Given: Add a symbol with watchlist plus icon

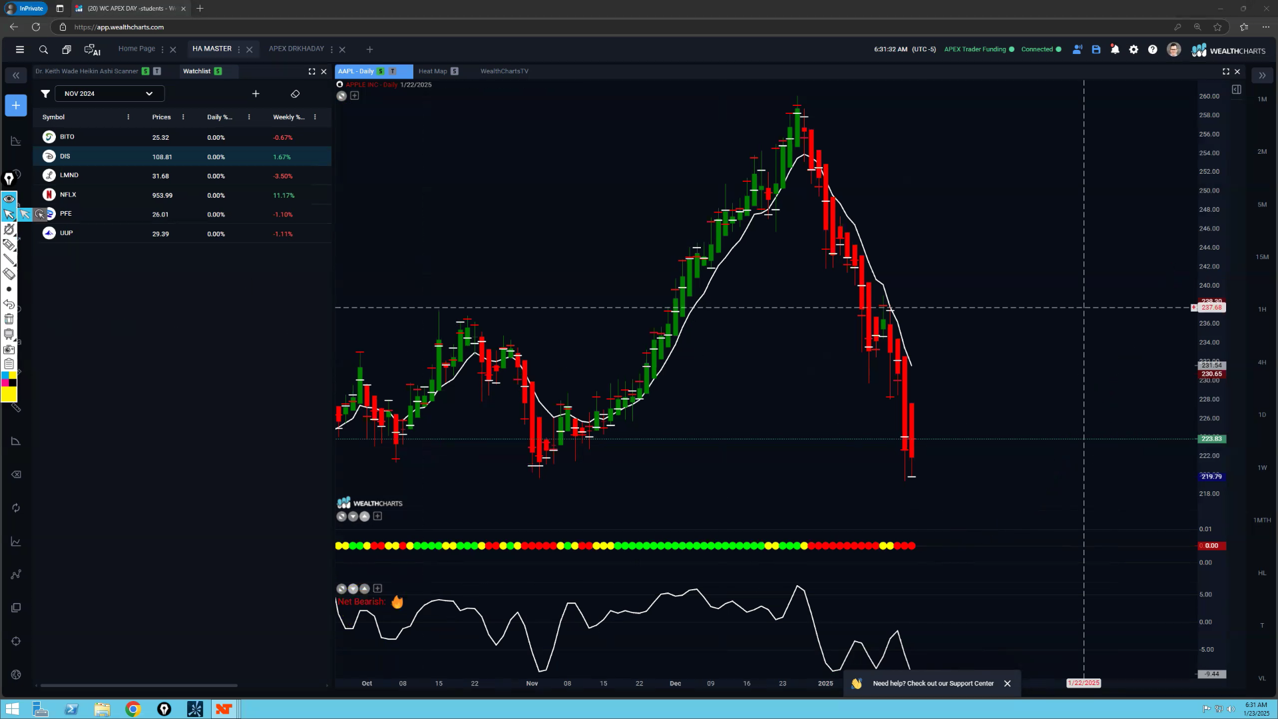Looking at the screenshot, I should coord(256,94).
